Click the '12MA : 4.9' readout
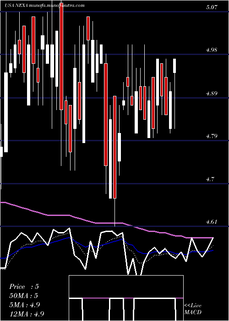The height and width of the screenshot is (321, 229). coord(27,314)
